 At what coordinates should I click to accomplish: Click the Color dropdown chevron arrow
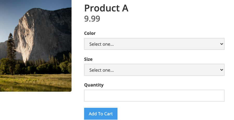pos(222,44)
